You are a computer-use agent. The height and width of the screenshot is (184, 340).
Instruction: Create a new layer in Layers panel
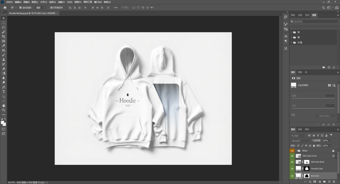click(x=329, y=182)
